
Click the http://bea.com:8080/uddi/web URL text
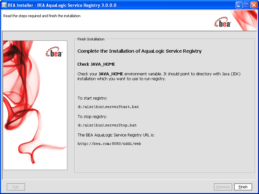109,144
